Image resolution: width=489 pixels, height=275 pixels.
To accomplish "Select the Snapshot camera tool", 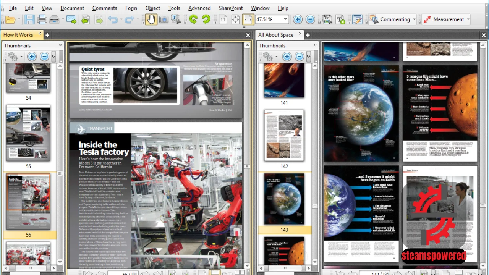I will pyautogui.click(x=164, y=19).
